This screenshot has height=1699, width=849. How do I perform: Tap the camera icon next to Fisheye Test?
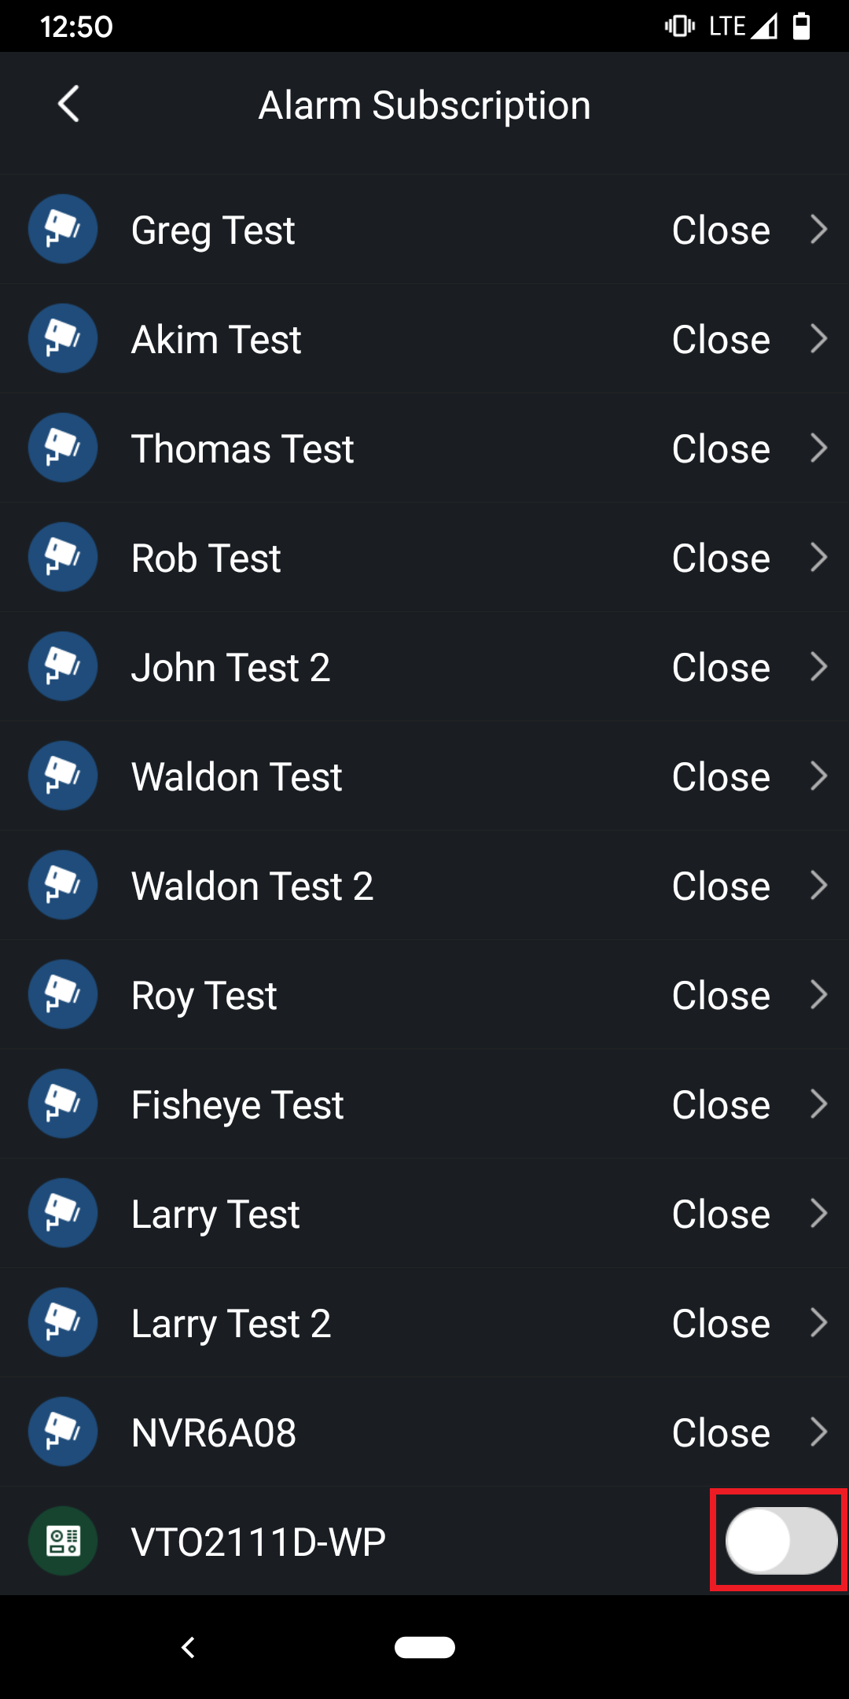click(63, 1104)
